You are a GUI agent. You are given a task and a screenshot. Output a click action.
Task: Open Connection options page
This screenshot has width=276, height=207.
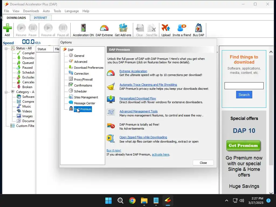[81, 74]
